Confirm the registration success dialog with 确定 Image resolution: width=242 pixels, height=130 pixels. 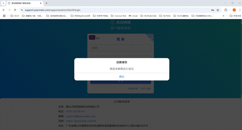pos(122,76)
